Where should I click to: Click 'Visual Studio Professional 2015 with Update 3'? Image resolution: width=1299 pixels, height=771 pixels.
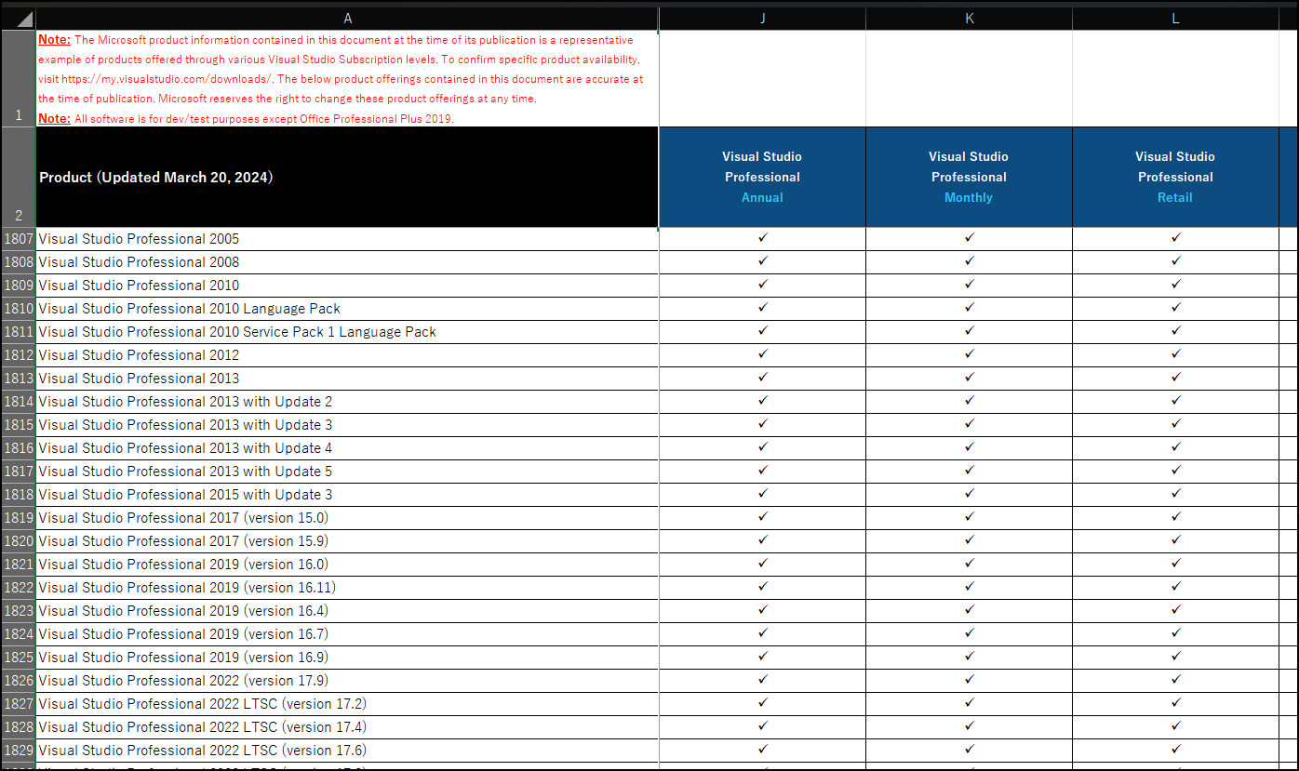(x=347, y=495)
